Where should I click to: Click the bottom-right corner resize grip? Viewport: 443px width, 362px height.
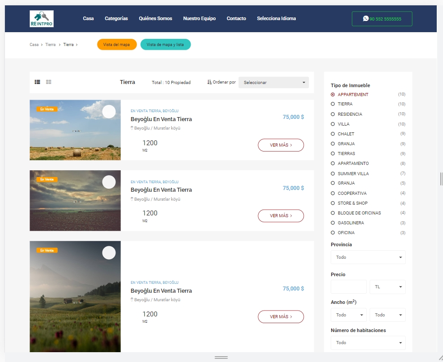pos(440,357)
